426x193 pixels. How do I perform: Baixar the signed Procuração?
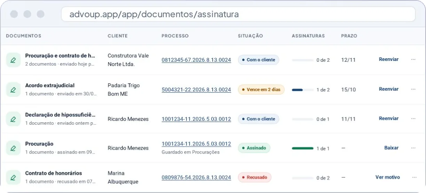(391, 148)
